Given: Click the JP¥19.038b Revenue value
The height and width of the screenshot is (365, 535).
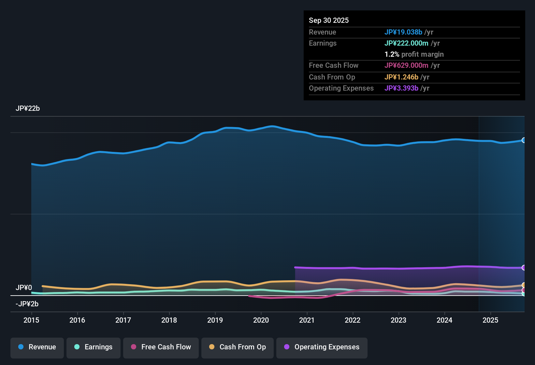Looking at the screenshot, I should [x=404, y=32].
